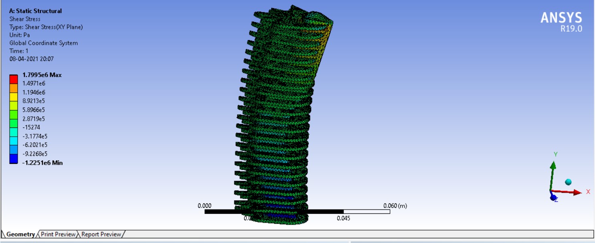Viewport: 595px width, 243px height.
Task: Click the -1.2251e6 Min legend label
Action: click(42, 163)
